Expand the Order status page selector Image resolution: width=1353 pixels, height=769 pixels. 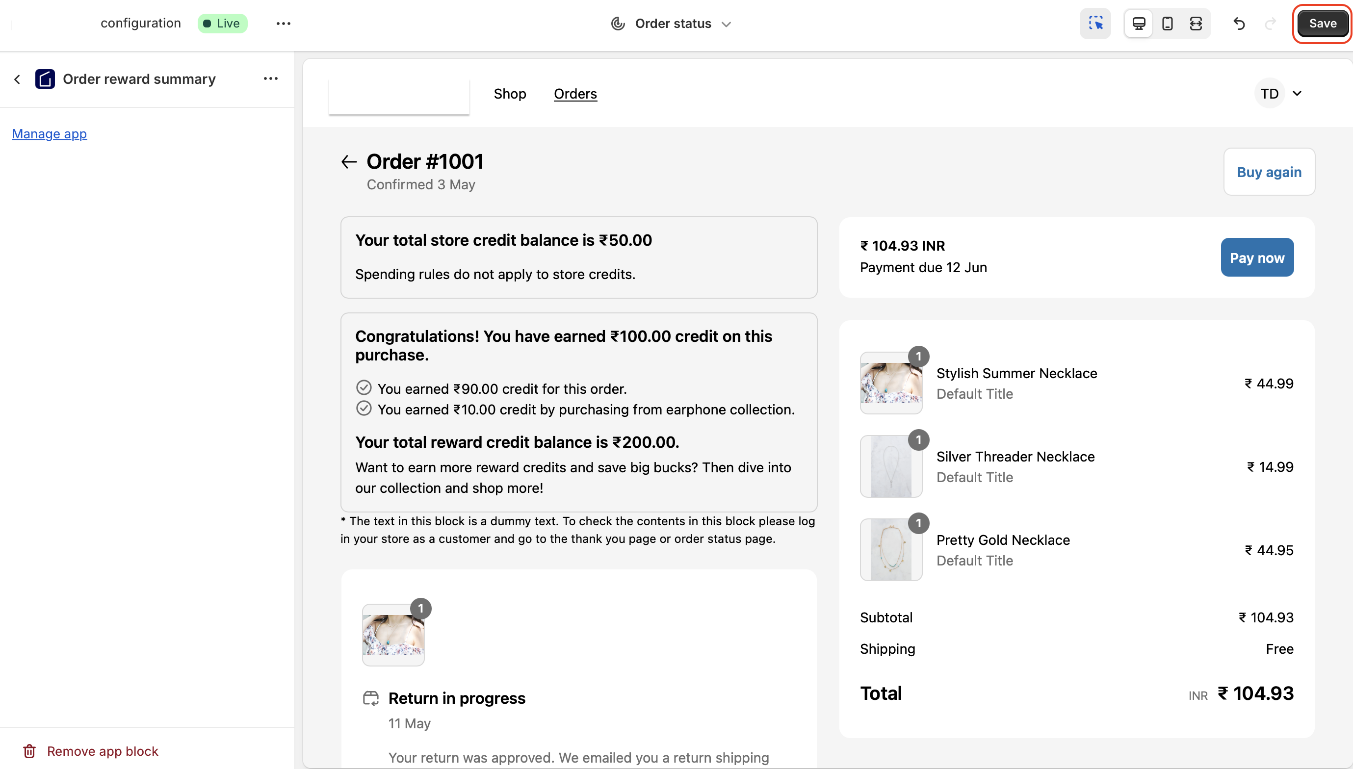(x=672, y=24)
